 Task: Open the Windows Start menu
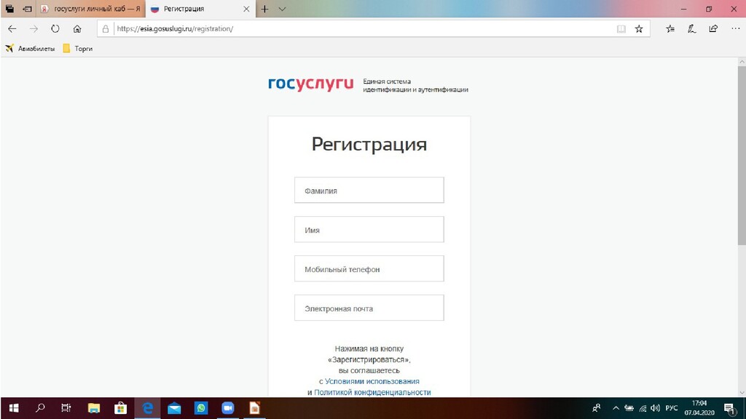tap(14, 408)
